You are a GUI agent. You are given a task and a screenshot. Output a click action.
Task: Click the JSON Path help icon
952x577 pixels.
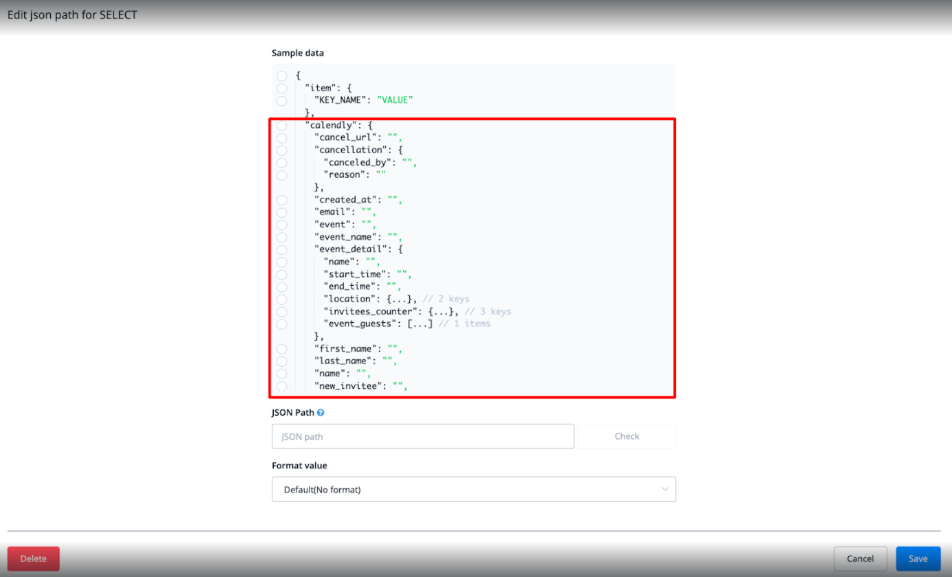(x=321, y=413)
